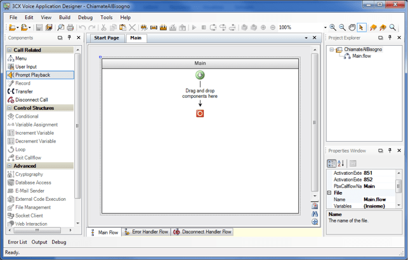Select the Menu component

tap(17, 58)
